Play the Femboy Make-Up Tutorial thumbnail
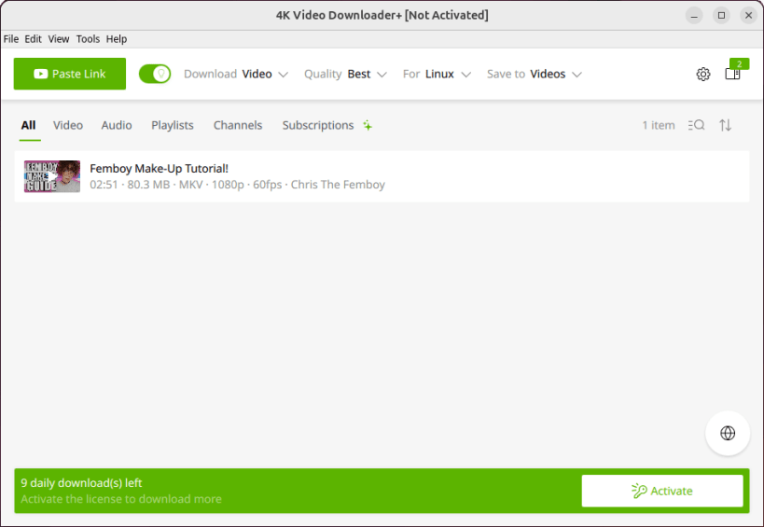Image resolution: width=764 pixels, height=527 pixels. pyautogui.click(x=52, y=176)
